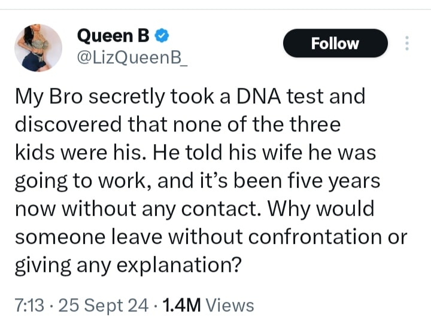Click "now without any contact" in the tweet
The image size is (431, 330).
click(135, 208)
